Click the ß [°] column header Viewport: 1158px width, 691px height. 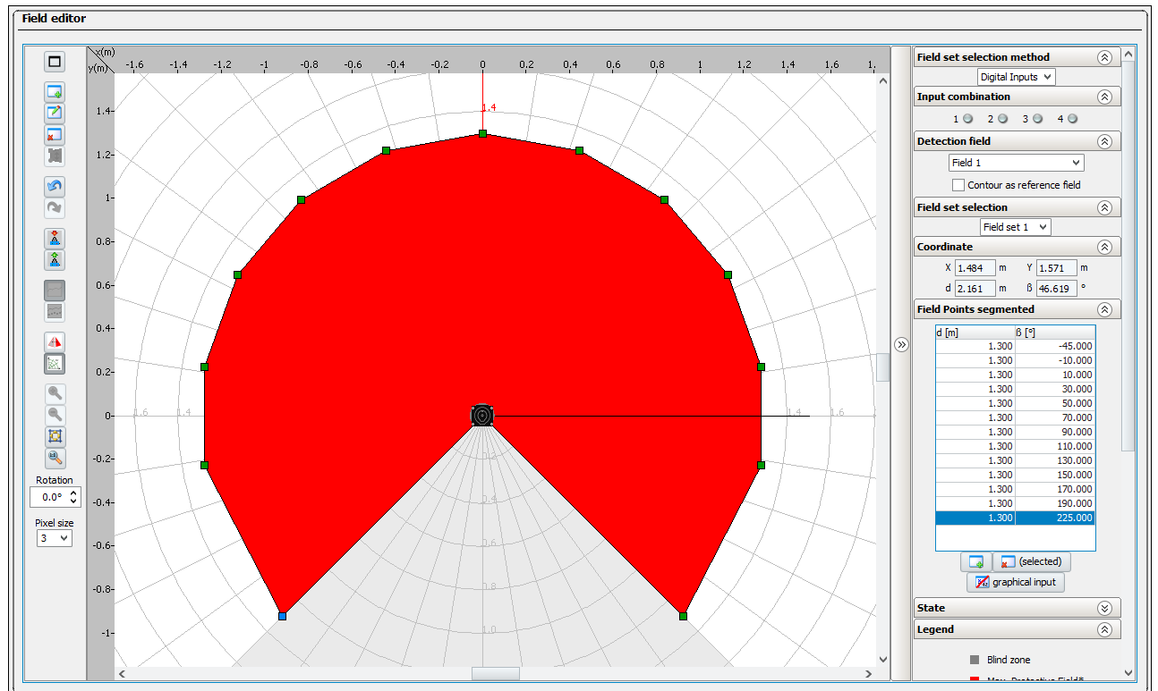(1055, 332)
